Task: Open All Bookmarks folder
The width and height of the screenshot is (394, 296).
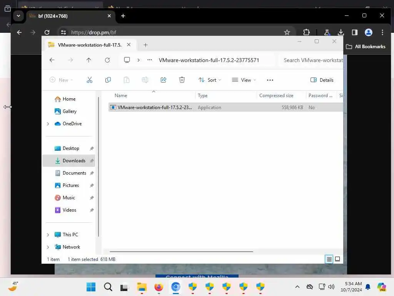Action: point(366,47)
